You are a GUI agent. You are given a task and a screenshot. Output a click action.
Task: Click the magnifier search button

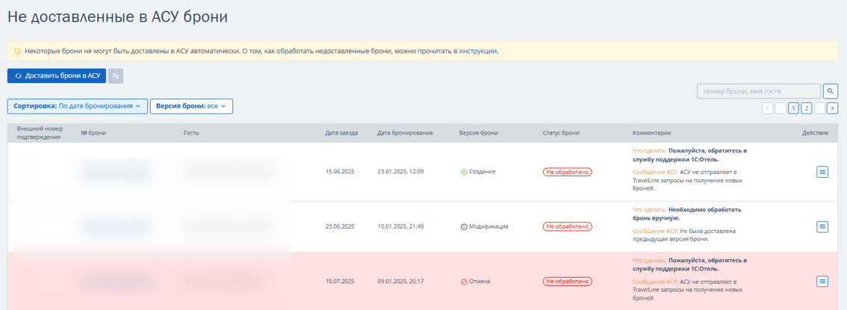click(831, 91)
